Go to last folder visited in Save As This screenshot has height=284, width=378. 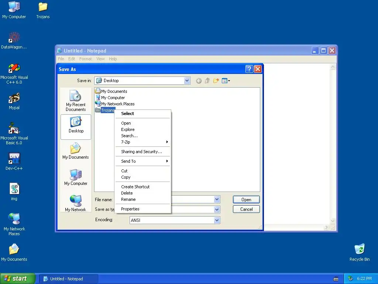click(199, 81)
